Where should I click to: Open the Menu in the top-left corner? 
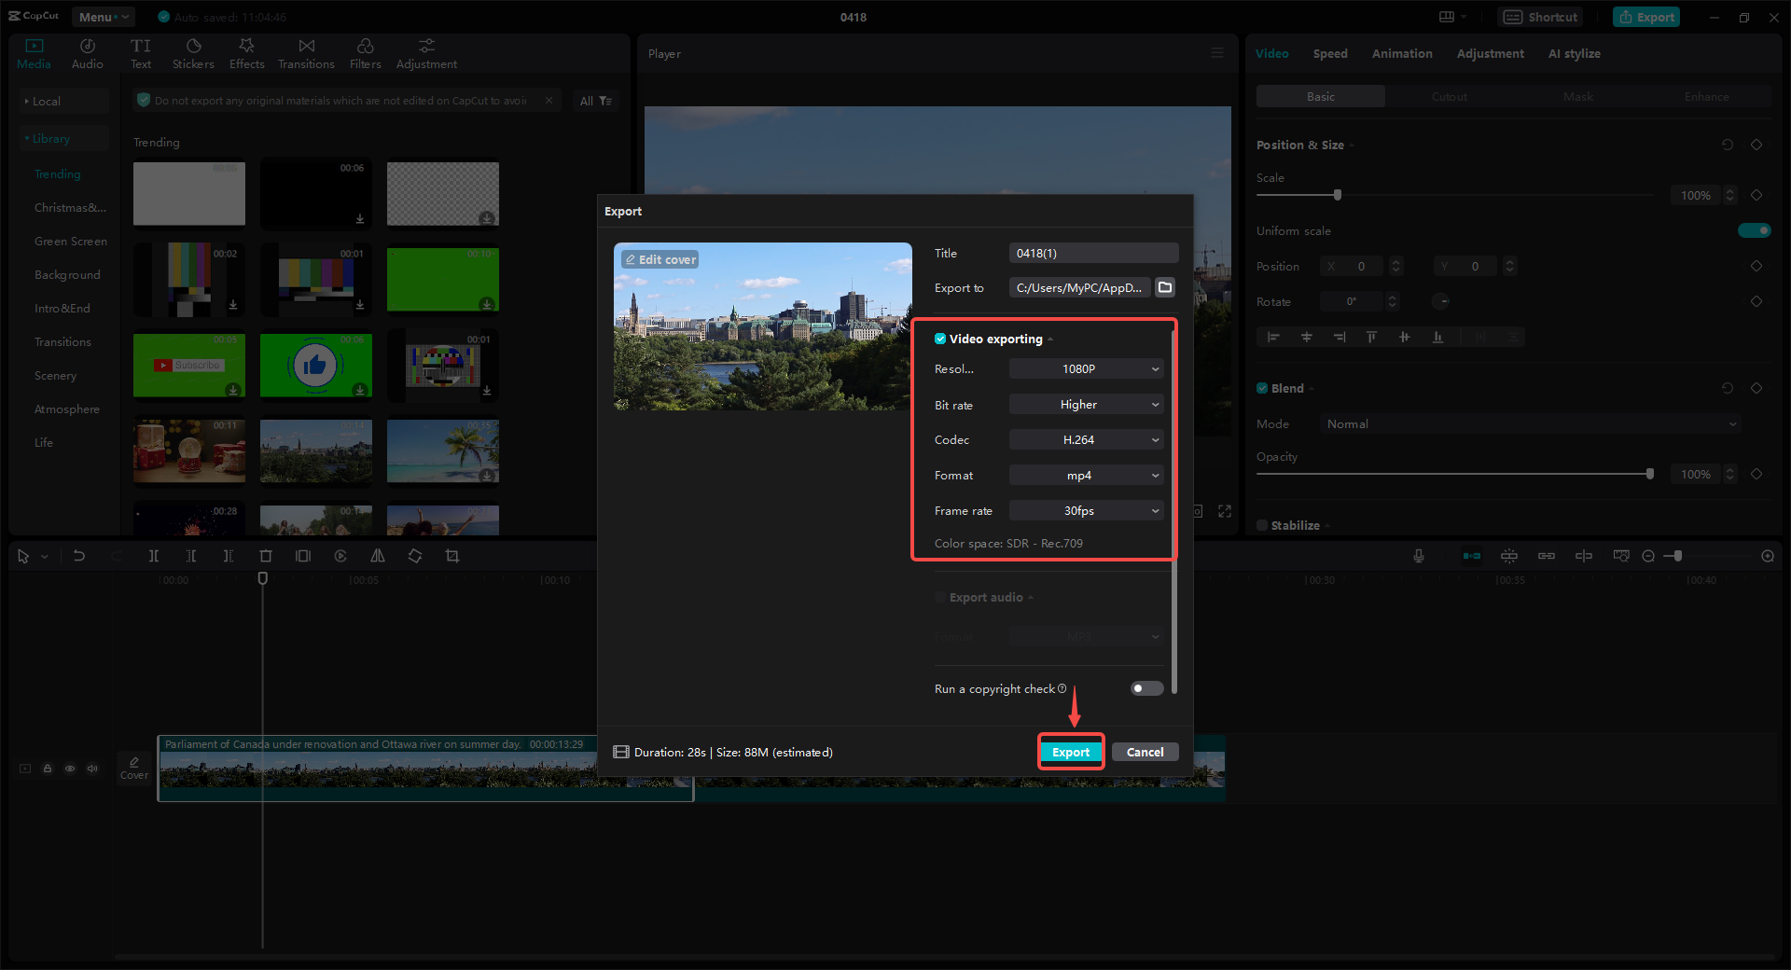click(x=103, y=16)
